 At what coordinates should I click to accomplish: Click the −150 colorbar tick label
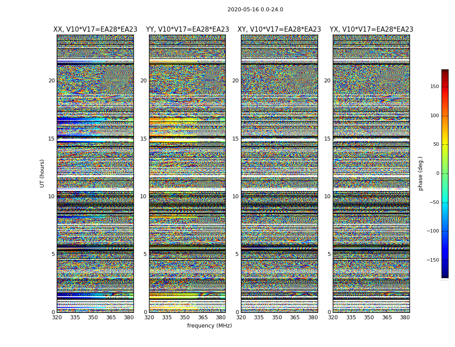point(433,260)
